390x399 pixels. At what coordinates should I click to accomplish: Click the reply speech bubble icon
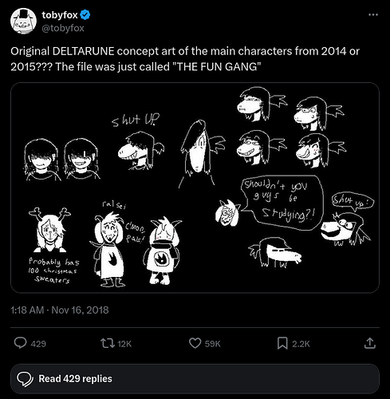pos(20,343)
